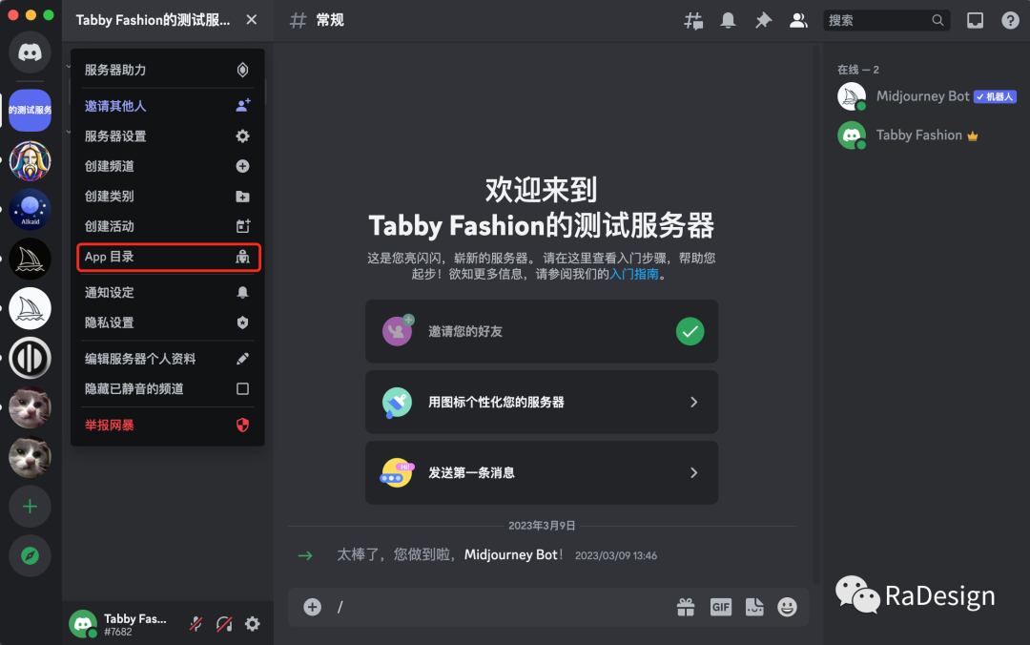Open the GIF picker
The width and height of the screenshot is (1030, 645).
721,607
